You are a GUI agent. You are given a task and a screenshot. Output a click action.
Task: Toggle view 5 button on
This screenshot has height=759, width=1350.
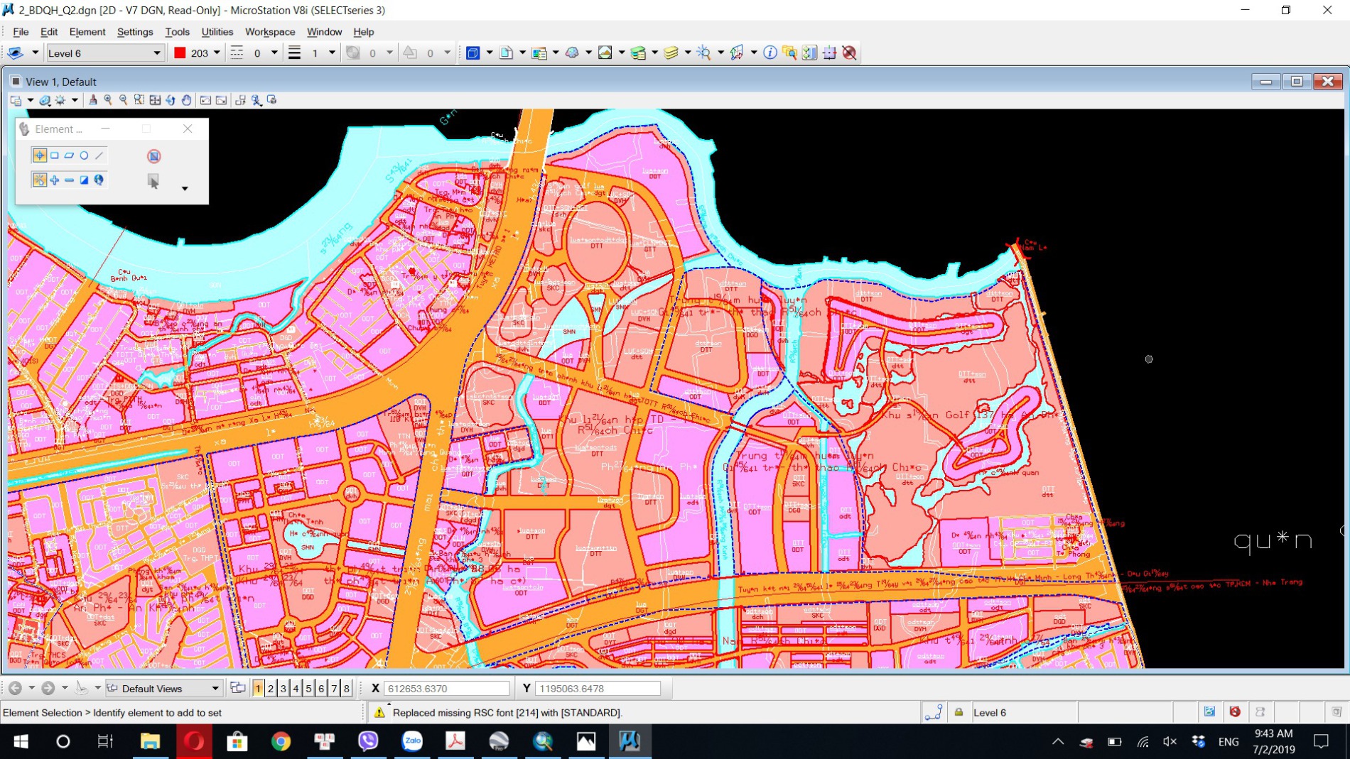coord(308,688)
